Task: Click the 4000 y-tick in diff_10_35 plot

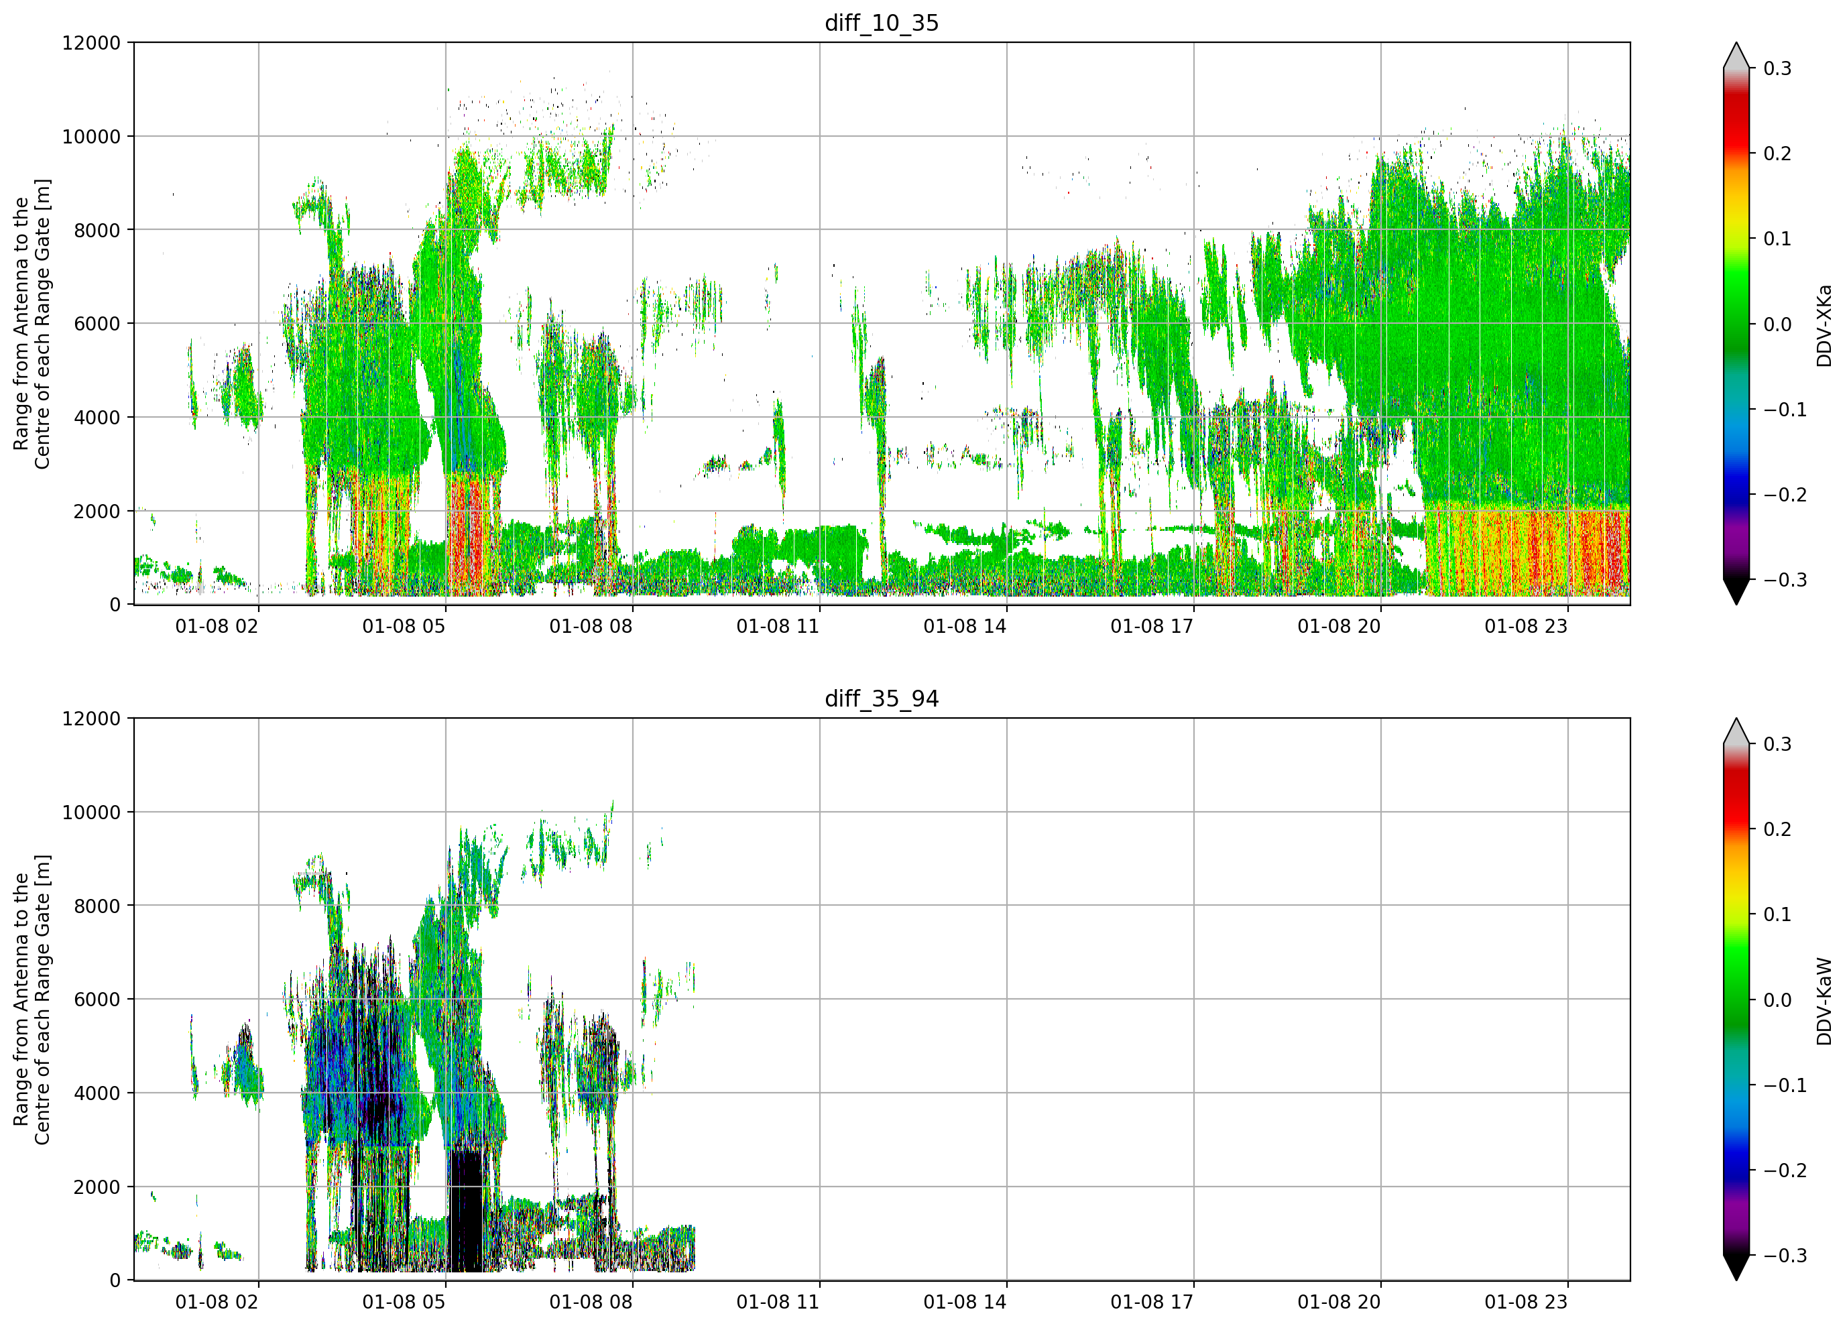Action: [97, 417]
